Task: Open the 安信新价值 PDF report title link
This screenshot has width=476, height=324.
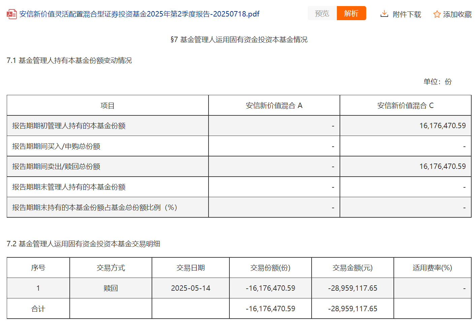Action: [139, 14]
